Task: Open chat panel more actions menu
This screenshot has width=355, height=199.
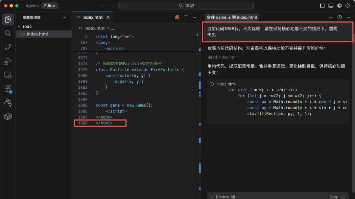Action: [348, 17]
